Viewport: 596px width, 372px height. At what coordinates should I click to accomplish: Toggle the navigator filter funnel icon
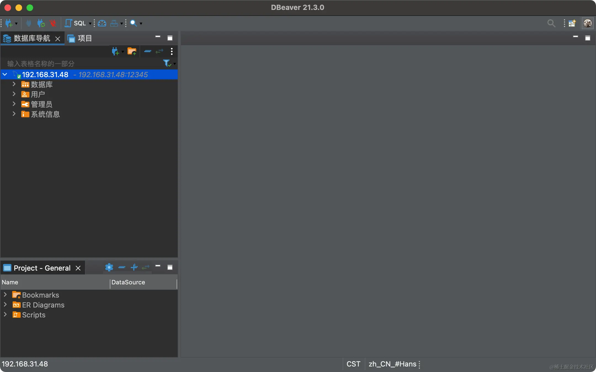167,63
